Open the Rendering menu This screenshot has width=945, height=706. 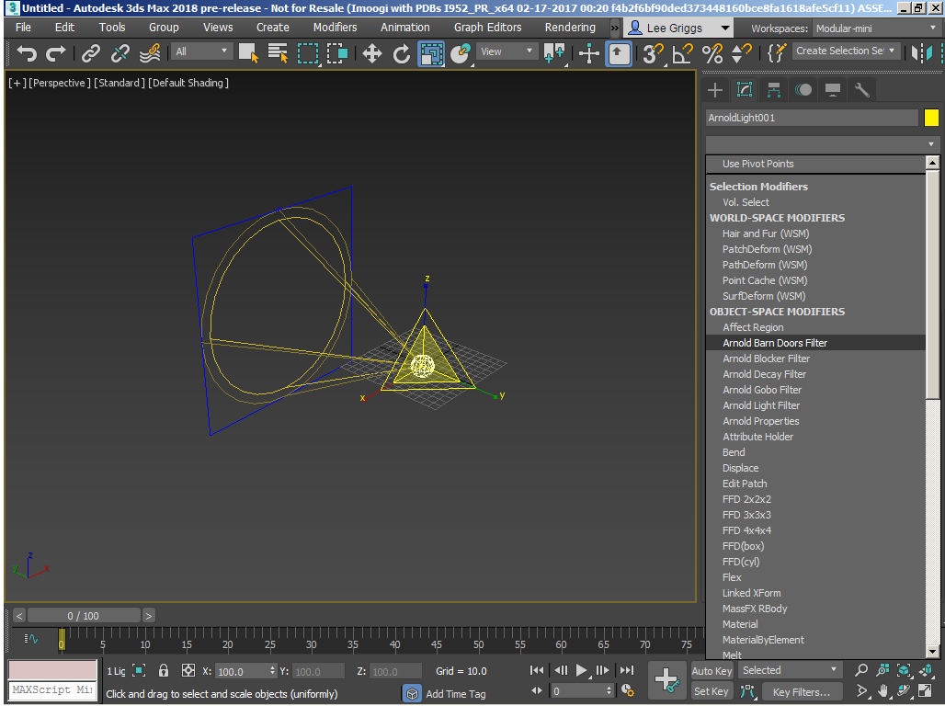(x=570, y=28)
